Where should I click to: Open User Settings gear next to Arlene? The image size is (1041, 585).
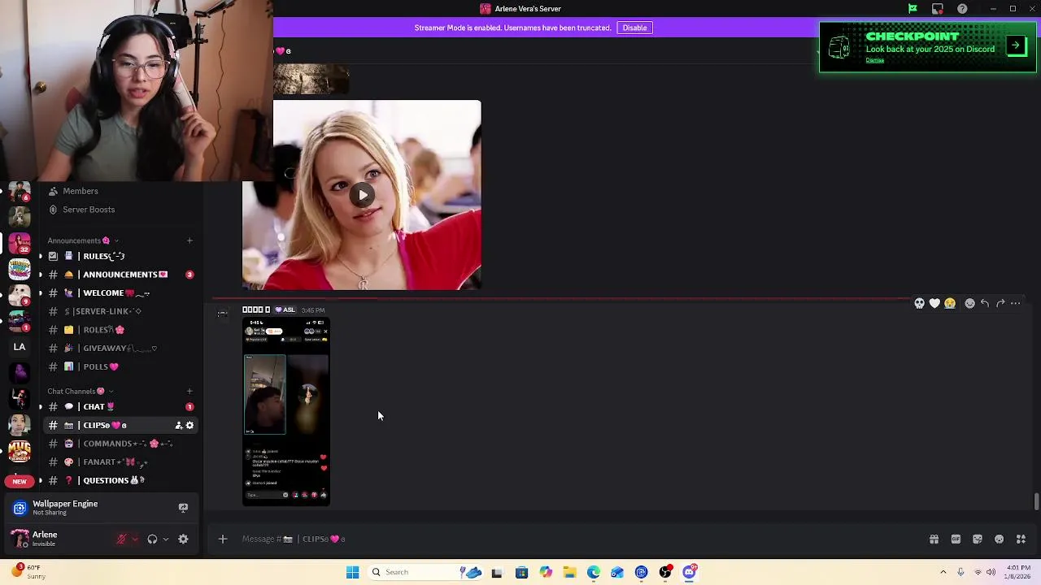pos(183,539)
